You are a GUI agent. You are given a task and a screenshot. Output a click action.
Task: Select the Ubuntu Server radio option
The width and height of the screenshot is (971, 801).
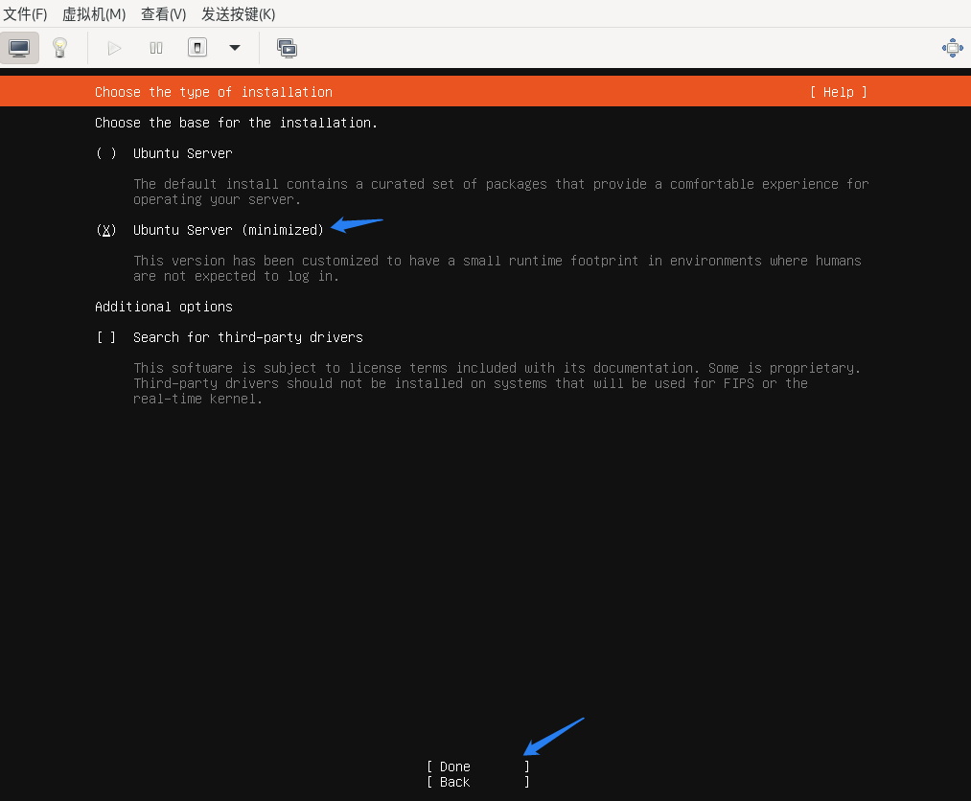106,153
